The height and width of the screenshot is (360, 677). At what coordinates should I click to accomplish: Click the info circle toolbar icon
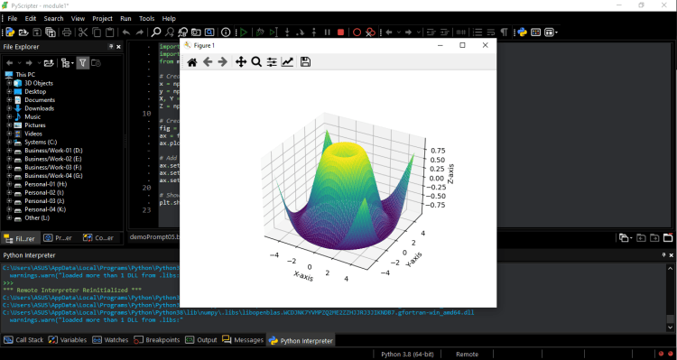226,32
